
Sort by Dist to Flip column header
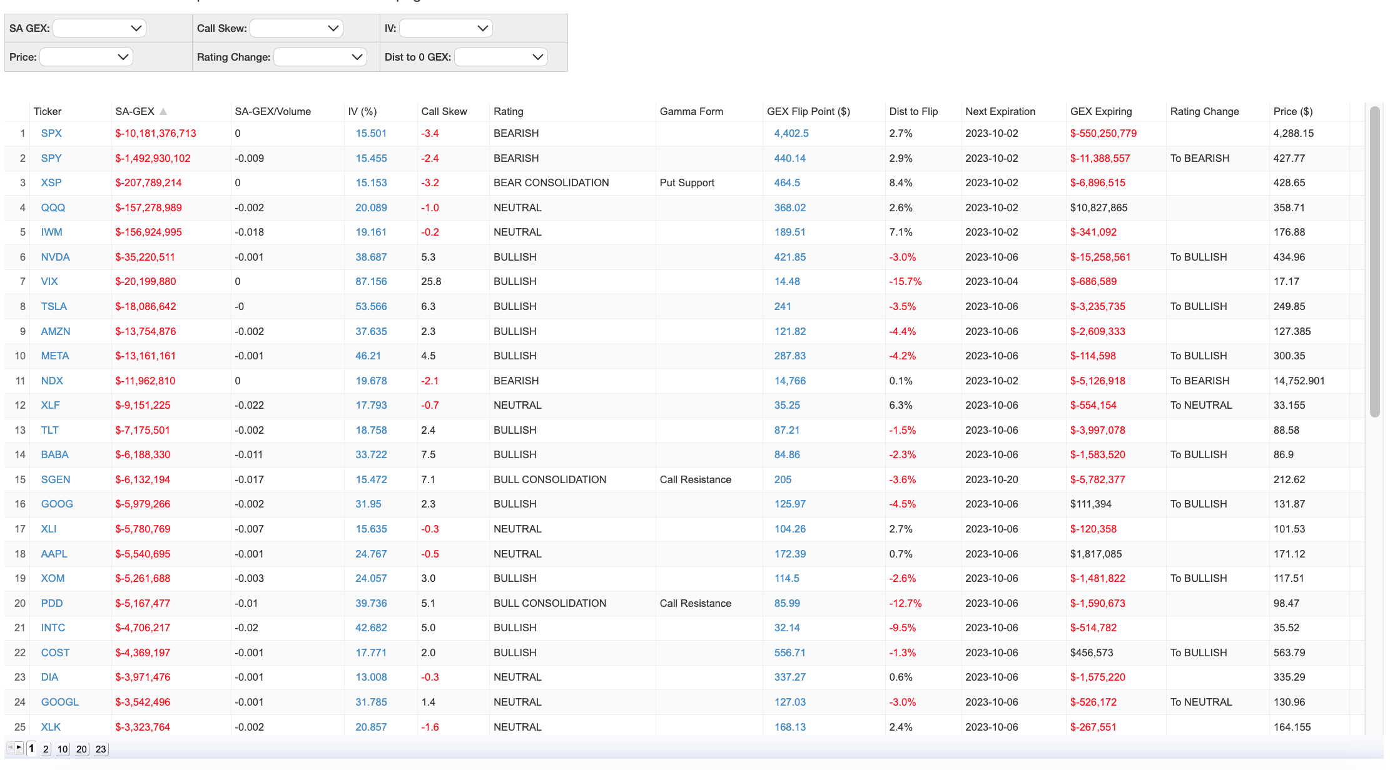[x=913, y=111]
